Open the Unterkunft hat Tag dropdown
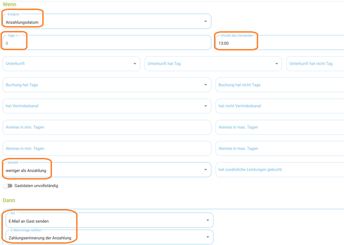Image resolution: width=344 pixels, height=245 pixels. coord(213,64)
